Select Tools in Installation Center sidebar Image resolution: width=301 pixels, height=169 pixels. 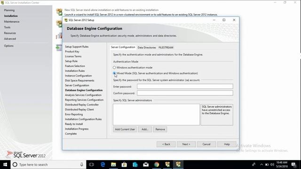coord(7,27)
